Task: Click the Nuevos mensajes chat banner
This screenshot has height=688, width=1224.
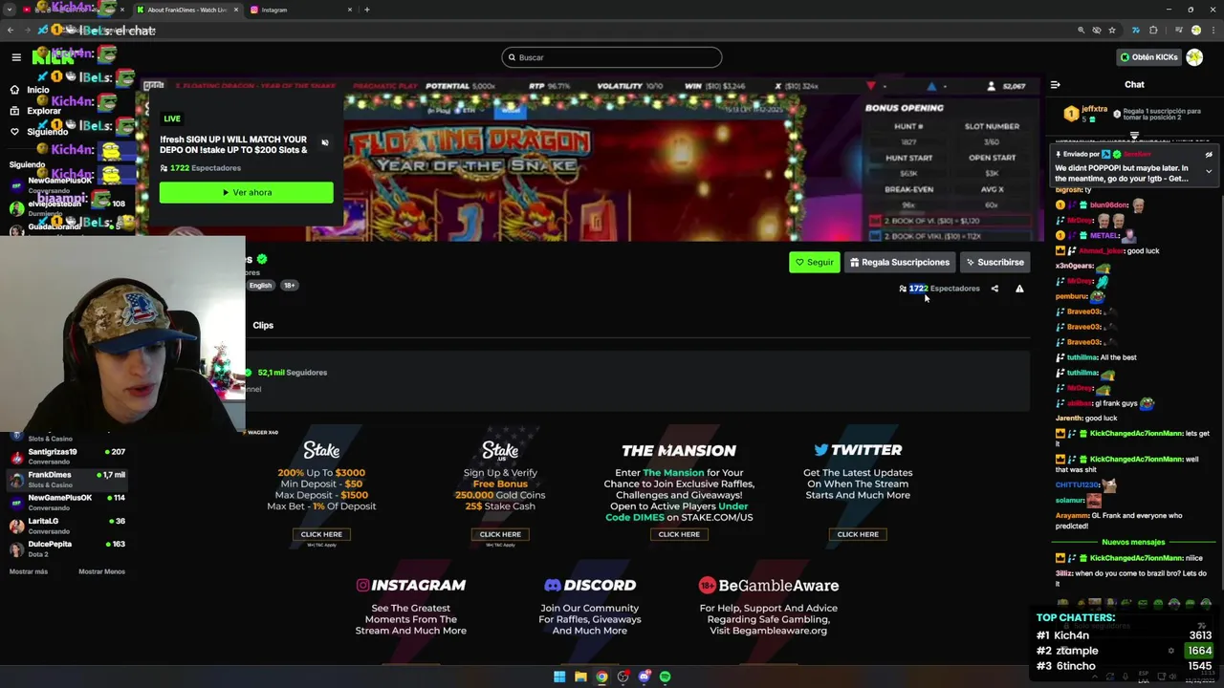Action: tap(1134, 542)
